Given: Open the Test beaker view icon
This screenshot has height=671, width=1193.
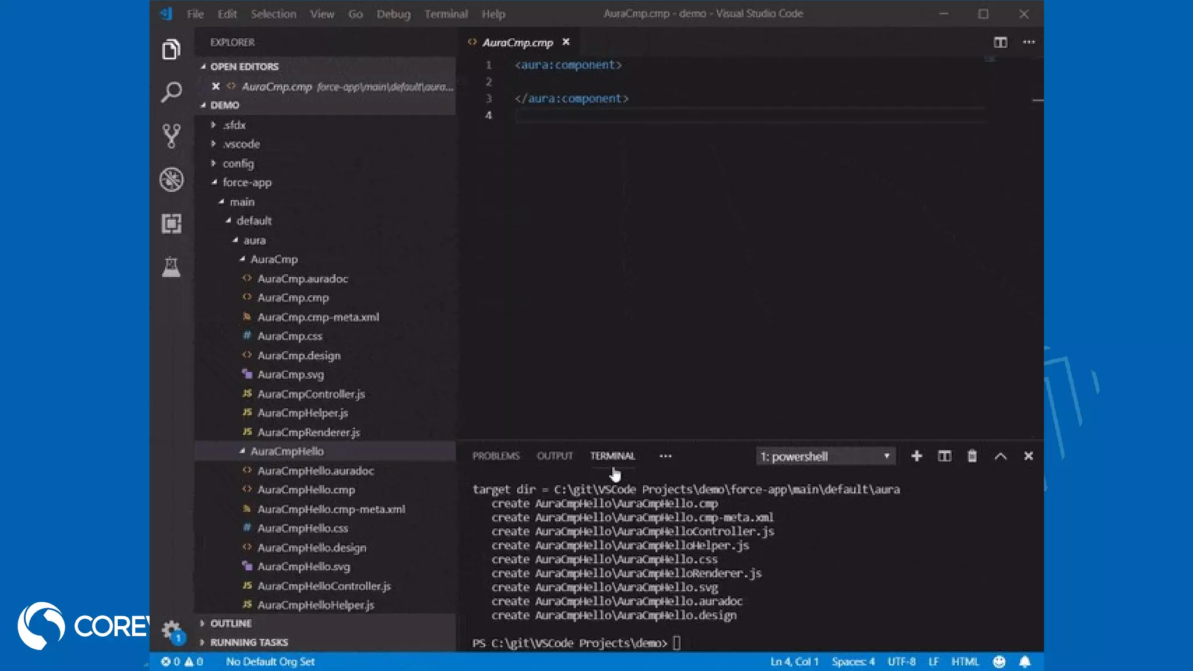Looking at the screenshot, I should 171,267.
